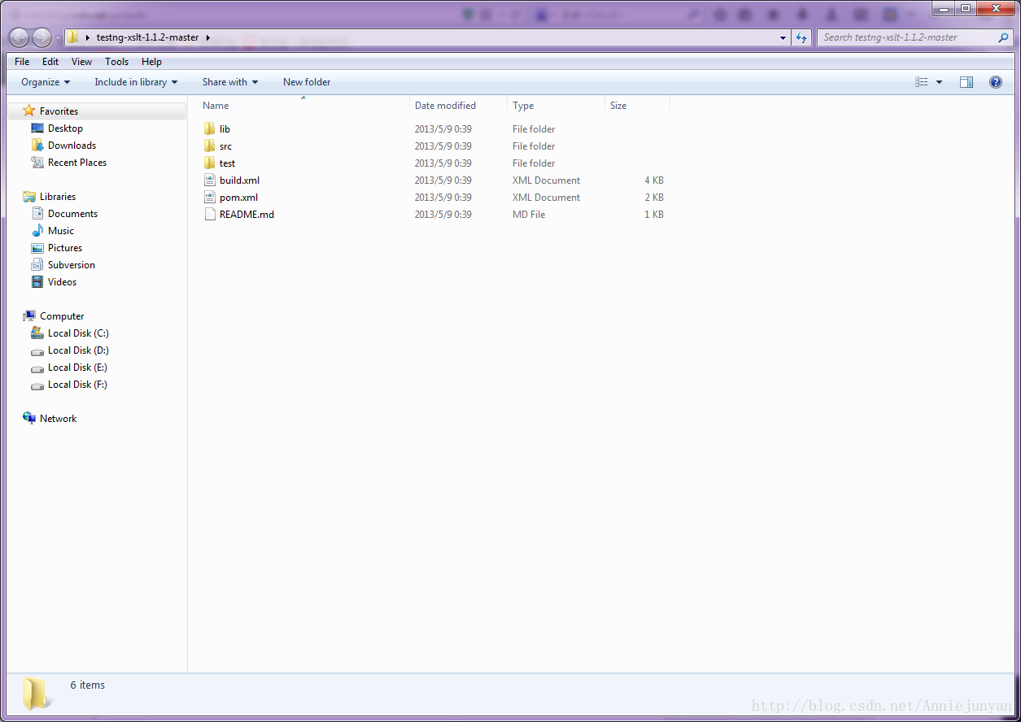Toggle the preview pane icon
The width and height of the screenshot is (1021, 722).
pyautogui.click(x=966, y=82)
